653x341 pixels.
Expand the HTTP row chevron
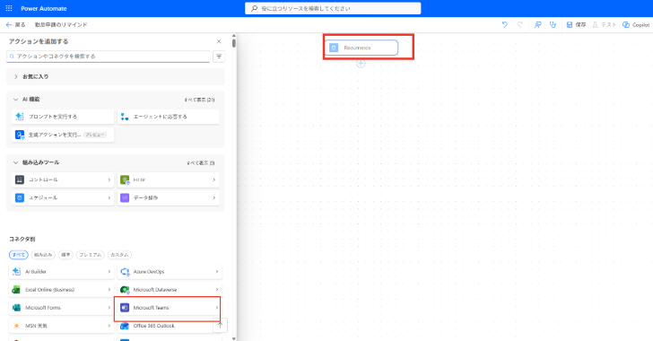214,179
